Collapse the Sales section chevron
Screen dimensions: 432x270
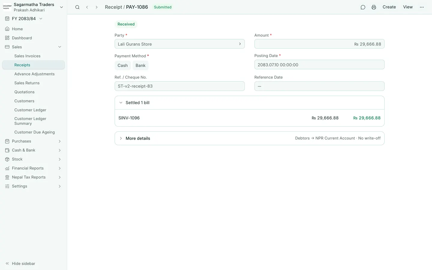pos(60,47)
